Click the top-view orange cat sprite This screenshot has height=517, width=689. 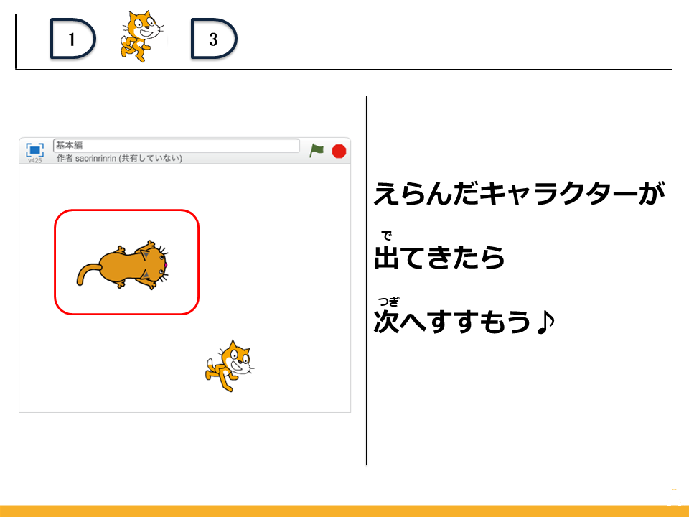[x=123, y=265]
